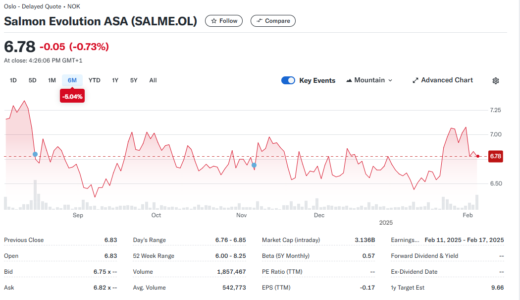Click the PE Ratio (TTM) label
Screen dimensions: 520x300
[282, 272]
